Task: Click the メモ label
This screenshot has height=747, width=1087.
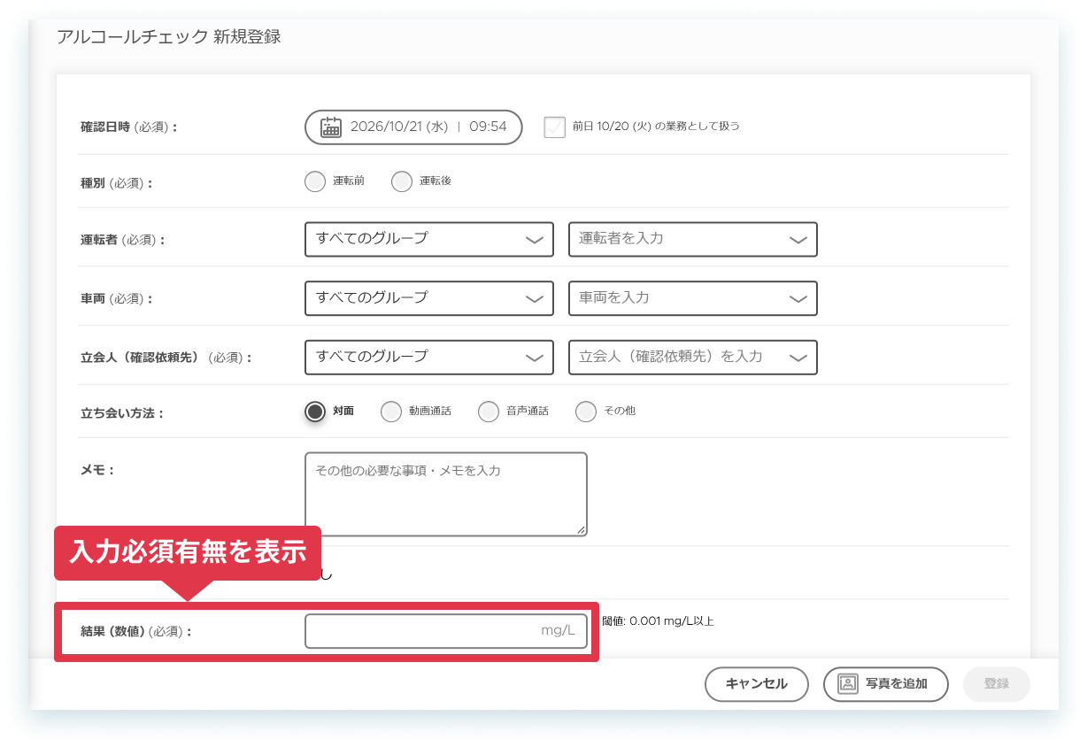Action: pyautogui.click(x=97, y=470)
